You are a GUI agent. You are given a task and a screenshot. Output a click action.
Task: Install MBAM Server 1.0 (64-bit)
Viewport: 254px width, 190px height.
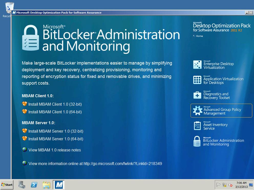click(56, 139)
